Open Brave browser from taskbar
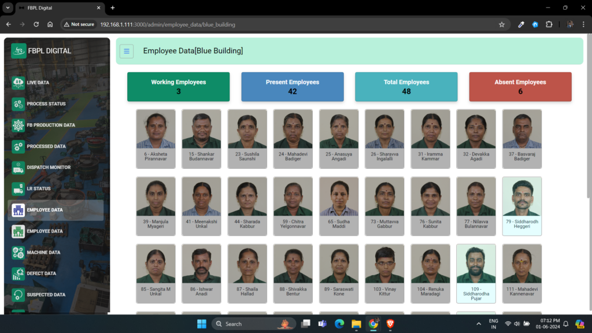Screen dimensions: 592x333 pos(390,324)
